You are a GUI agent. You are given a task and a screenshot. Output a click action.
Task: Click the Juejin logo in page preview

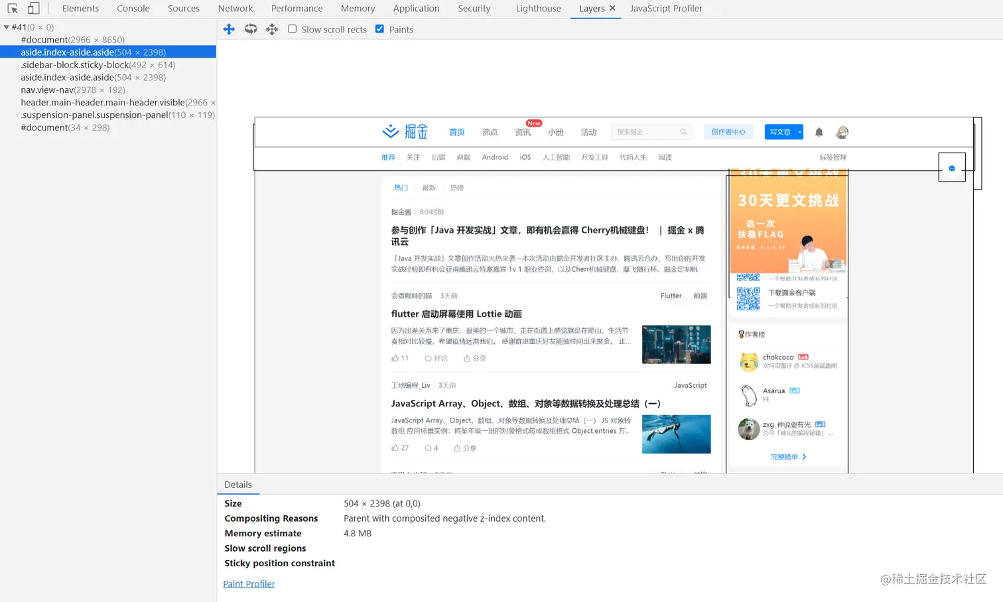point(405,131)
